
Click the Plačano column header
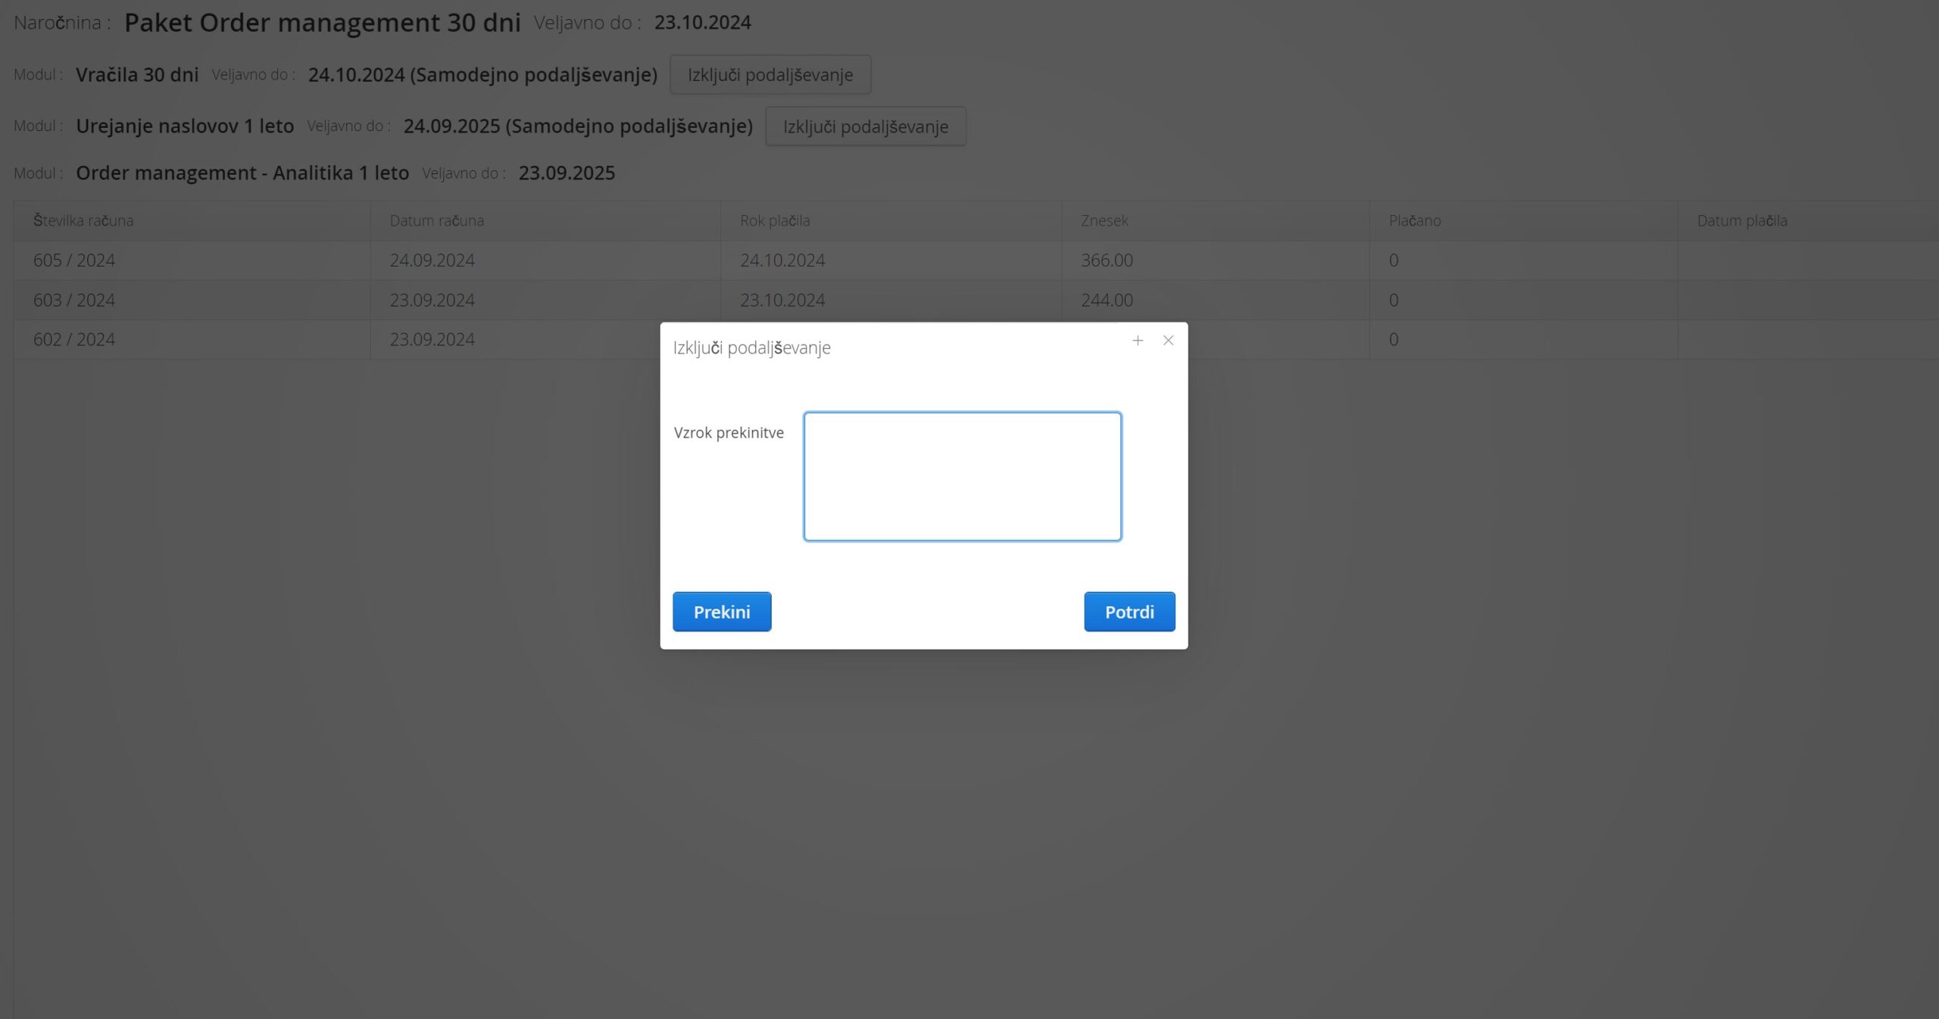click(1414, 221)
